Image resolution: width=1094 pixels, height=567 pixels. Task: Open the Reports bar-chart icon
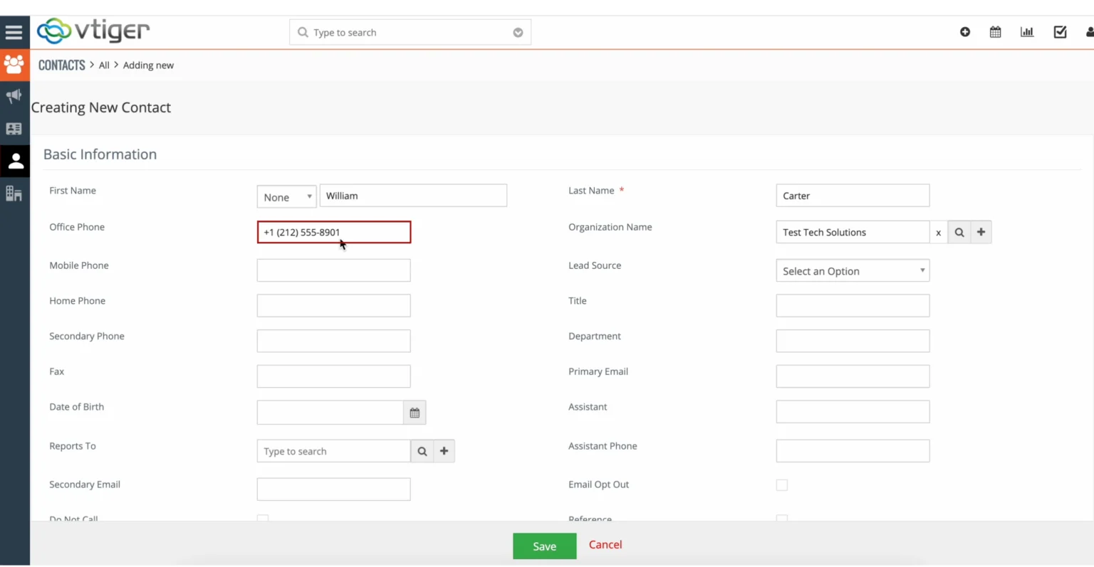coord(1026,32)
